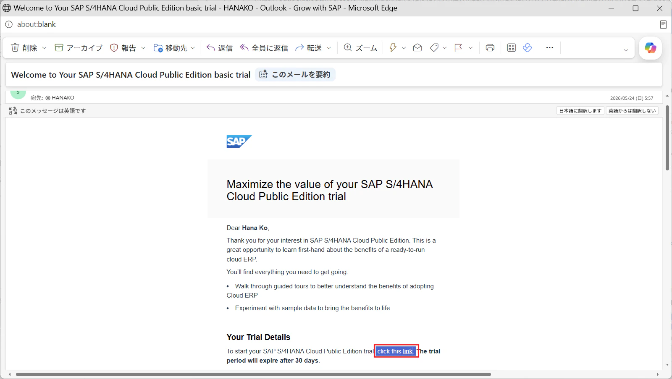Screen dimensions: 672x379
Task: Click the greeting 'Dear Hana Ko,'
Action: coord(248,228)
